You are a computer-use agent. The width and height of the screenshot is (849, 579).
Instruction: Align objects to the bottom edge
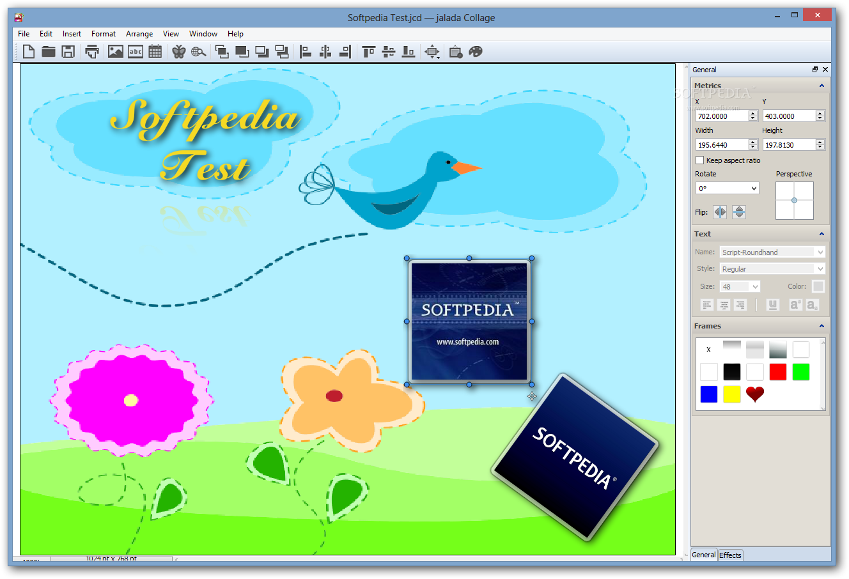click(x=409, y=52)
